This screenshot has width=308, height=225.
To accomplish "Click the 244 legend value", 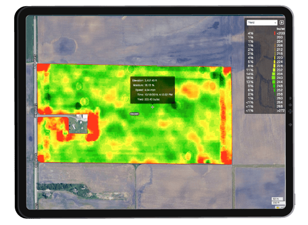I will (280, 82).
